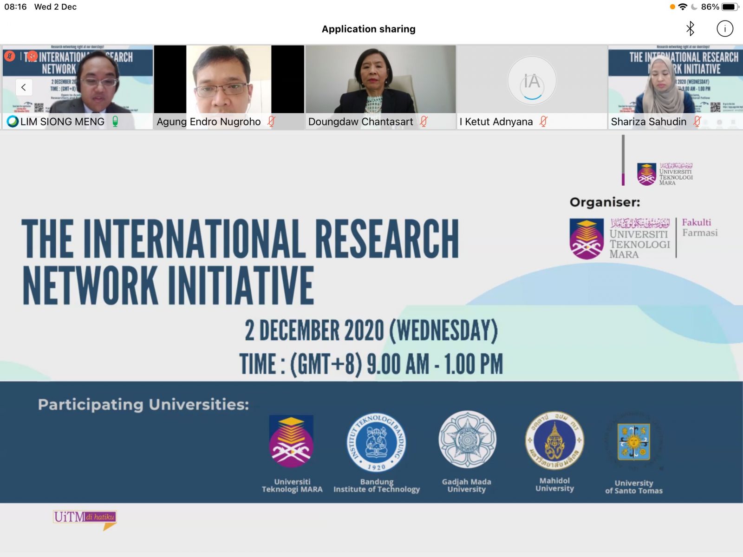Tap the time text (GMT+8) 9.00 AM - 1.00 PM
This screenshot has height=557, width=743.
(x=371, y=364)
